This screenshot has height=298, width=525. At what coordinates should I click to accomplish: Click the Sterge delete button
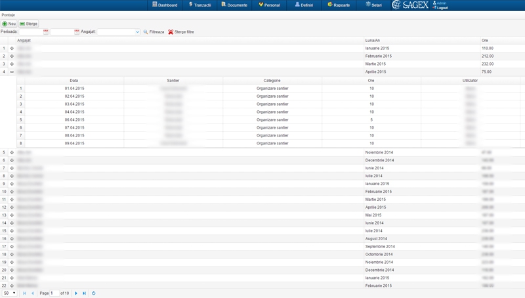tap(29, 24)
